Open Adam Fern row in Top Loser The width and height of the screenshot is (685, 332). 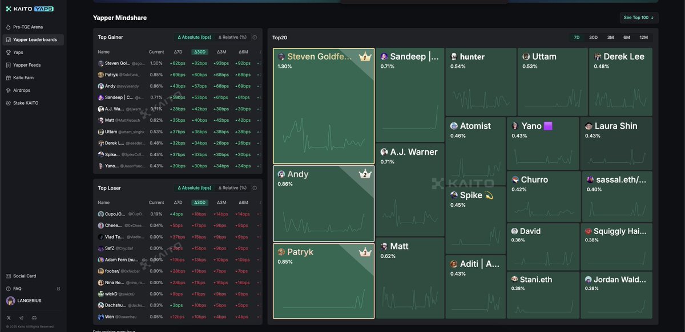(x=178, y=260)
